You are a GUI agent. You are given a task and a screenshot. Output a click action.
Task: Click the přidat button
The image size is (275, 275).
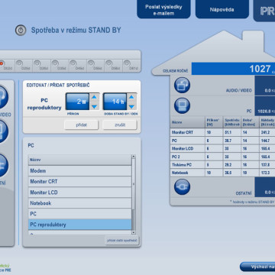81,125
